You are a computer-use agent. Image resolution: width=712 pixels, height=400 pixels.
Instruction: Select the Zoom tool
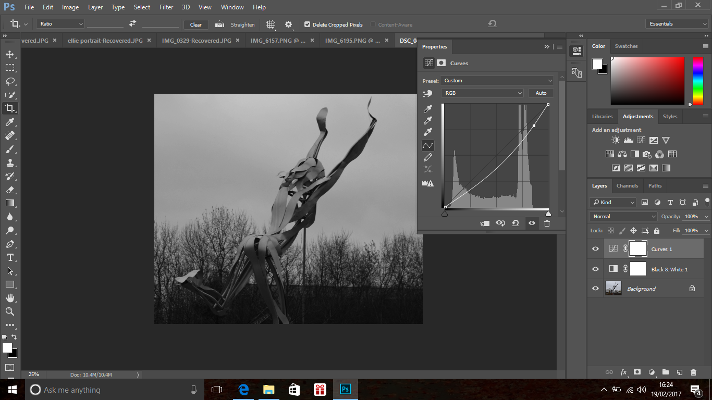pos(10,311)
